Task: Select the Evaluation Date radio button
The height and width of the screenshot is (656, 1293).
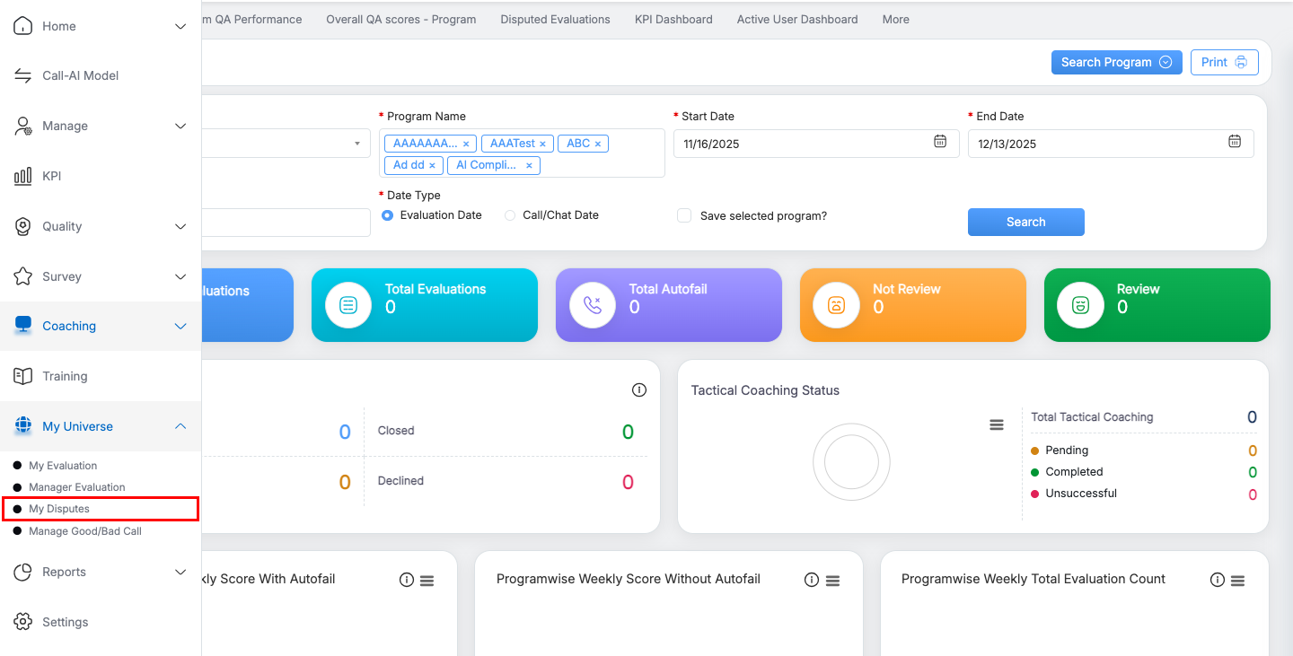Action: pos(388,215)
